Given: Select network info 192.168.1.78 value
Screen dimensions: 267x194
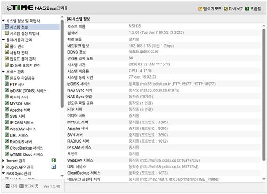Looking at the screenshot, I should (x=151, y=46).
